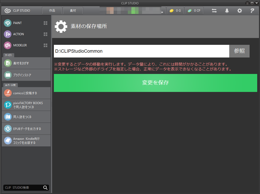Launch the PAINT application icon

(8, 23)
